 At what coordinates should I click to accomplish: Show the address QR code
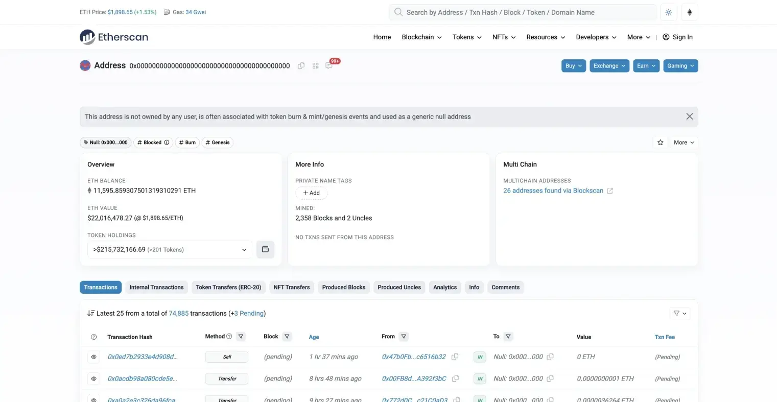pyautogui.click(x=316, y=66)
